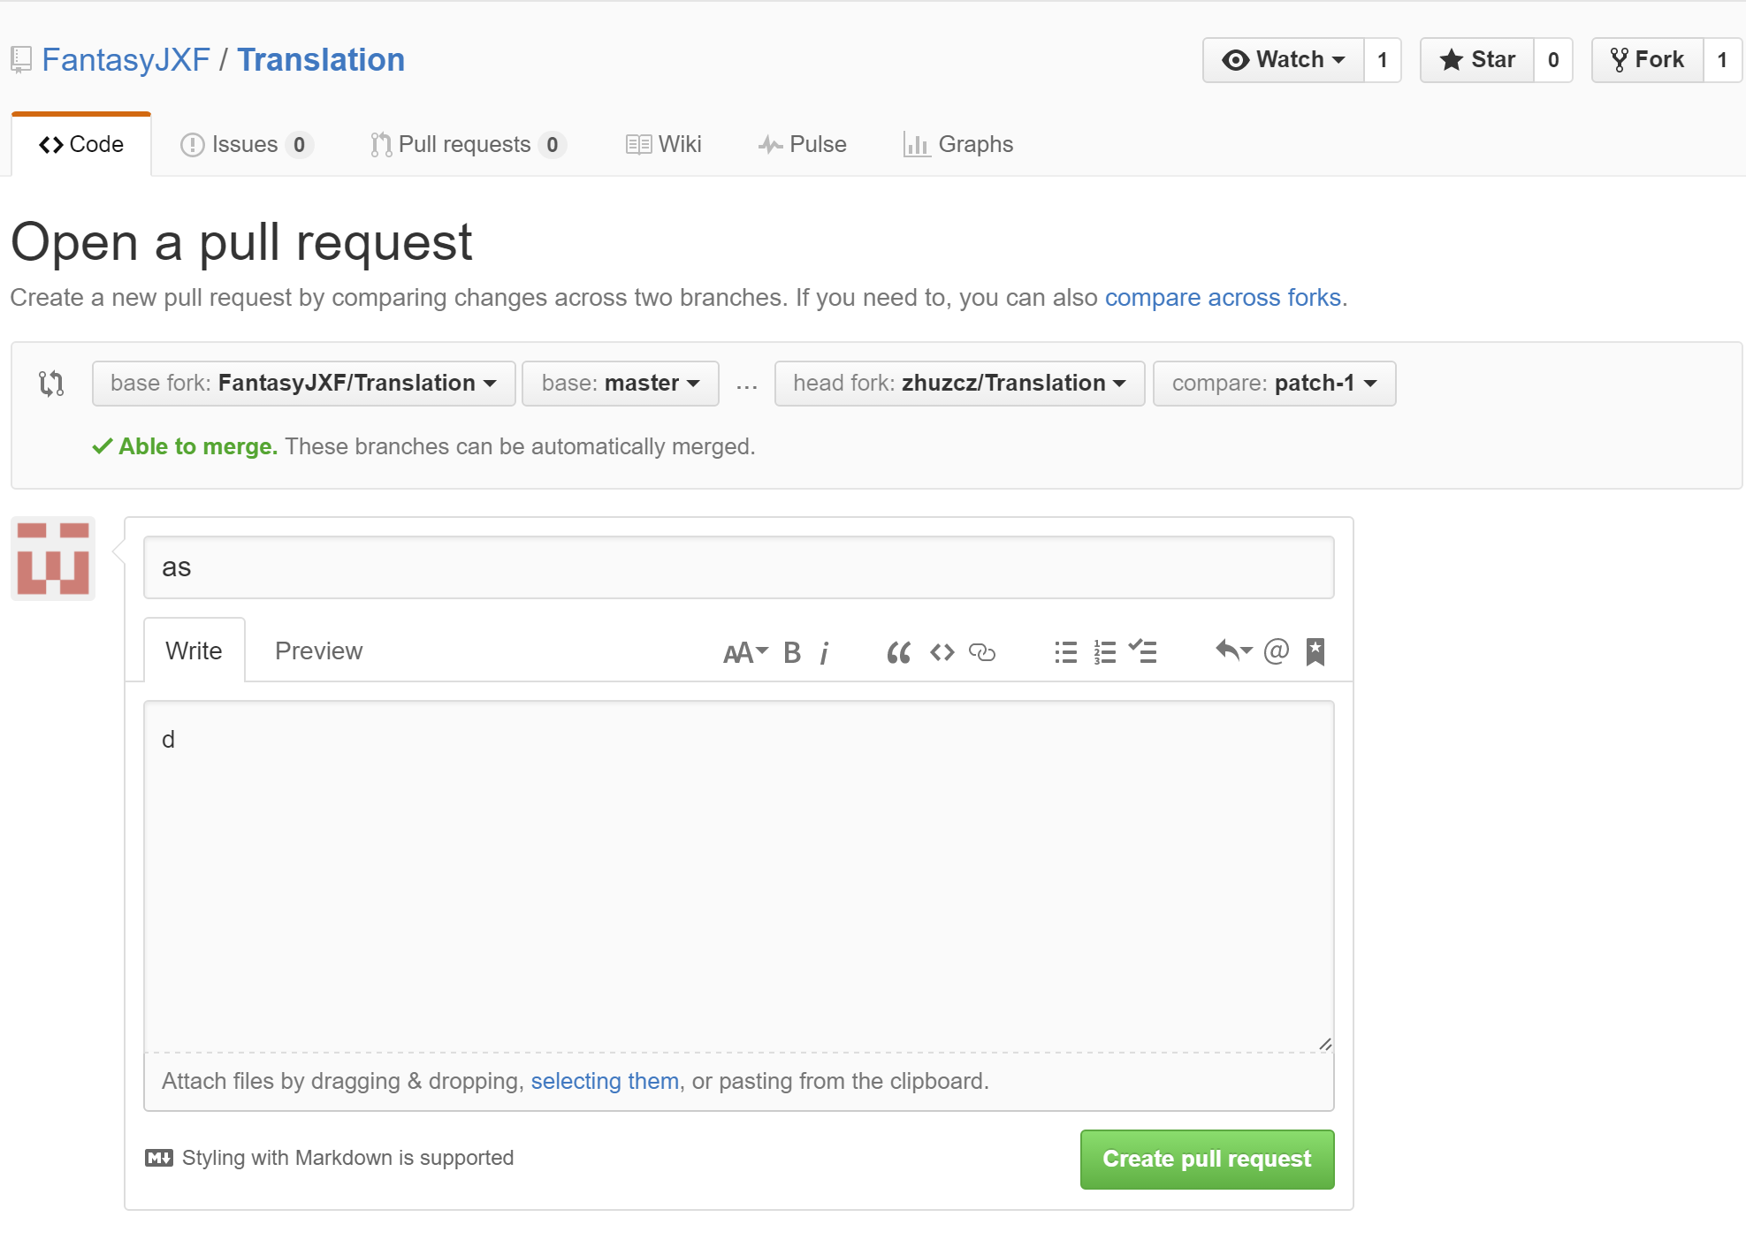1746x1240 pixels.
Task: Reference an issue with bookmark icon
Action: [1315, 652]
